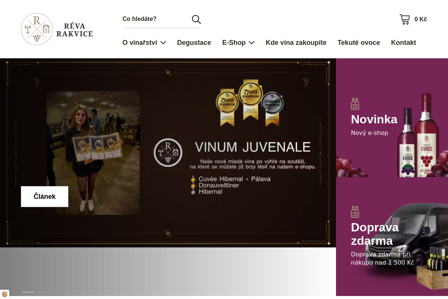Open the shopping cart icon

(405, 19)
